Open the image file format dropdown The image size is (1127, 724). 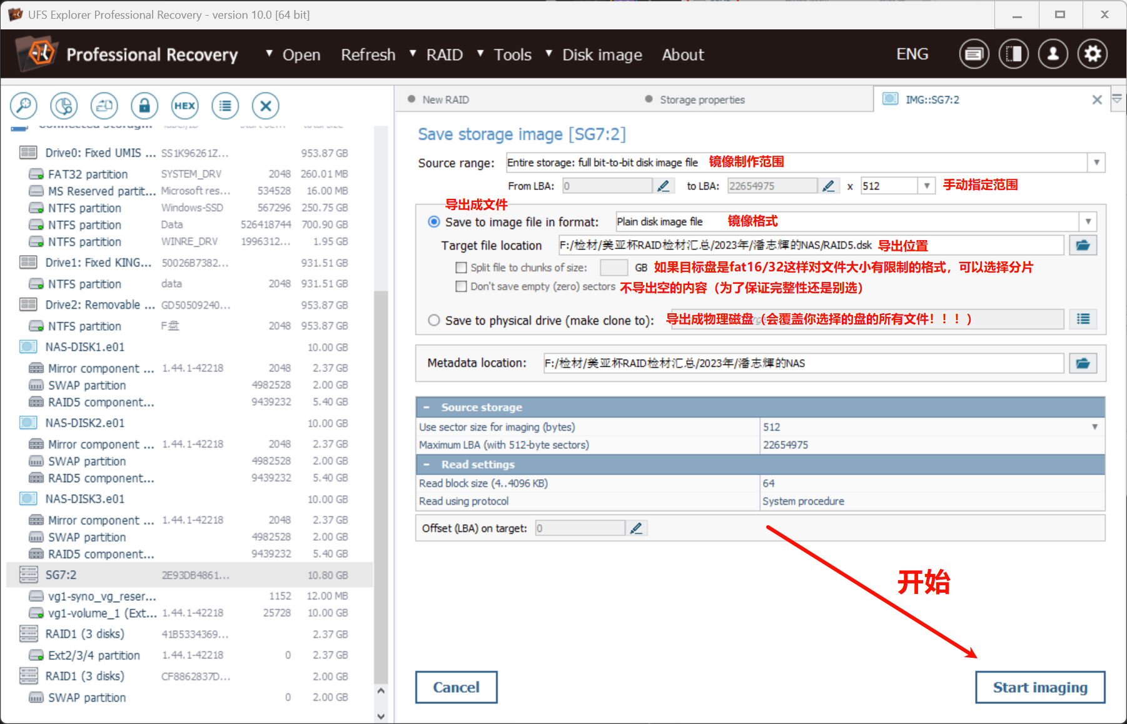coord(1088,221)
